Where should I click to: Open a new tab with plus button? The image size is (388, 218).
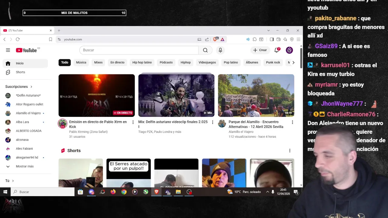[x=59, y=31]
